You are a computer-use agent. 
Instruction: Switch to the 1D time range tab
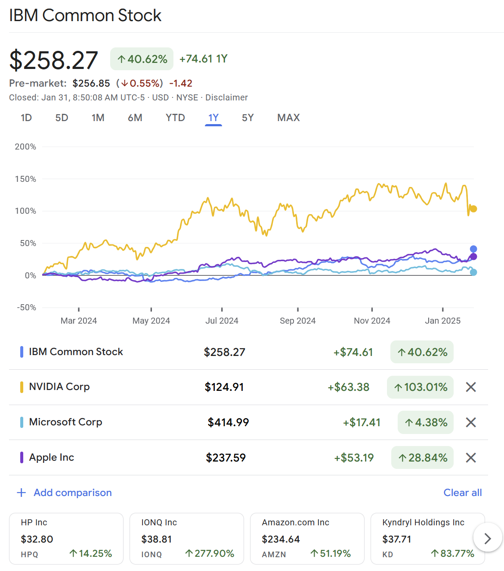pos(26,118)
